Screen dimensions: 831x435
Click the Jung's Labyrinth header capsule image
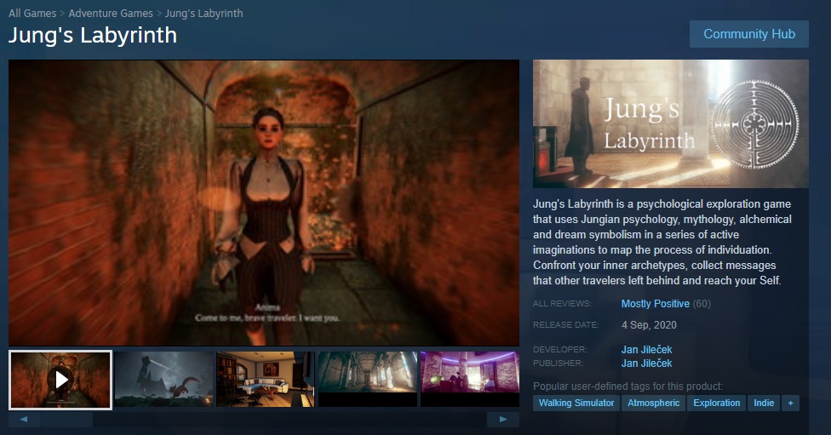pyautogui.click(x=670, y=123)
